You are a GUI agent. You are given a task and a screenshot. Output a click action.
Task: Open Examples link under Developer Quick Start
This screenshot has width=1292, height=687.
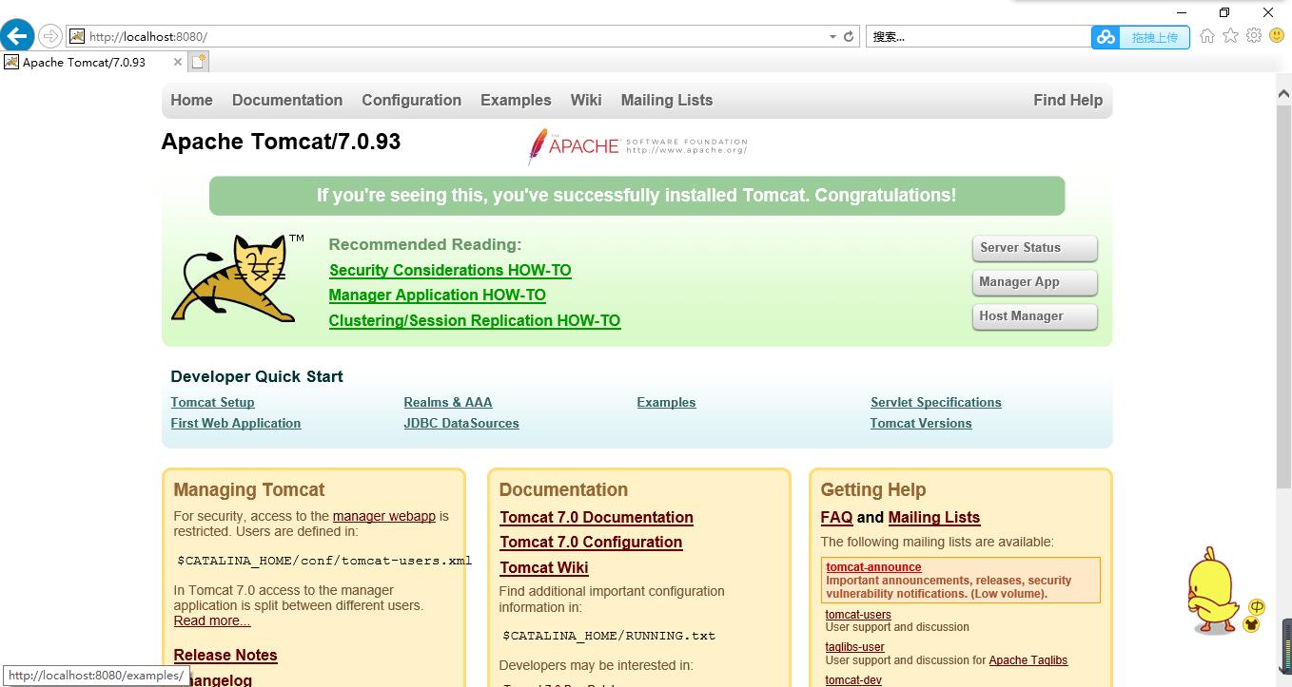coord(666,403)
